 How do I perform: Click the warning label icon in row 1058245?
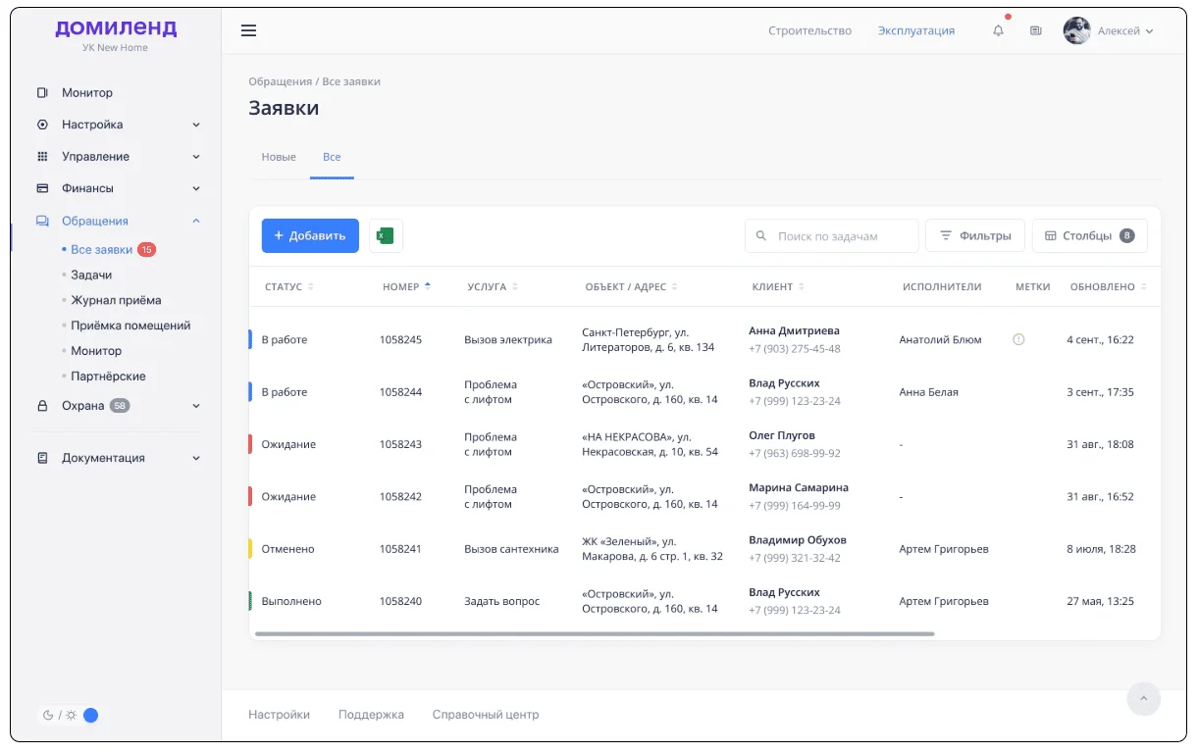[1018, 339]
